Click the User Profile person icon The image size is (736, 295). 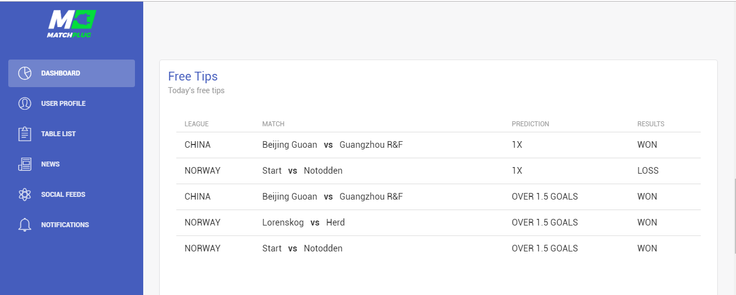click(x=25, y=104)
